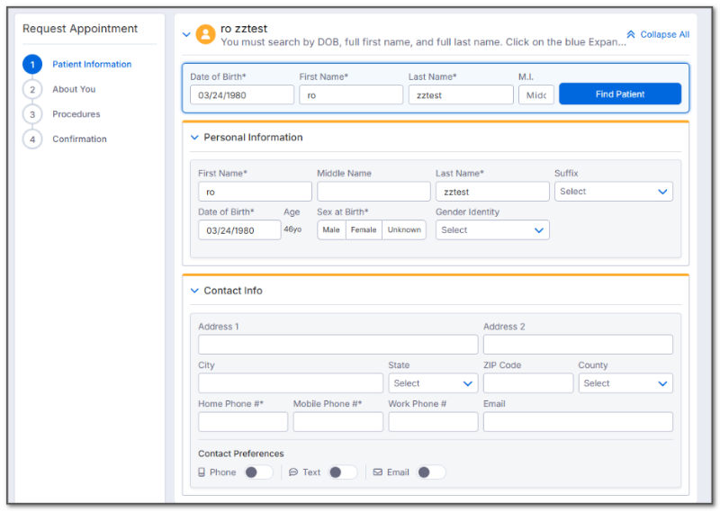Select Female for Sex at Birth
Viewport: 720px width, 512px height.
point(364,229)
